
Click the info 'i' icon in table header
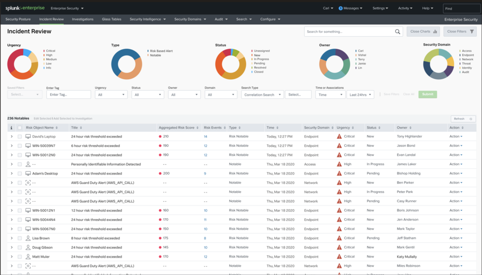click(x=11, y=127)
